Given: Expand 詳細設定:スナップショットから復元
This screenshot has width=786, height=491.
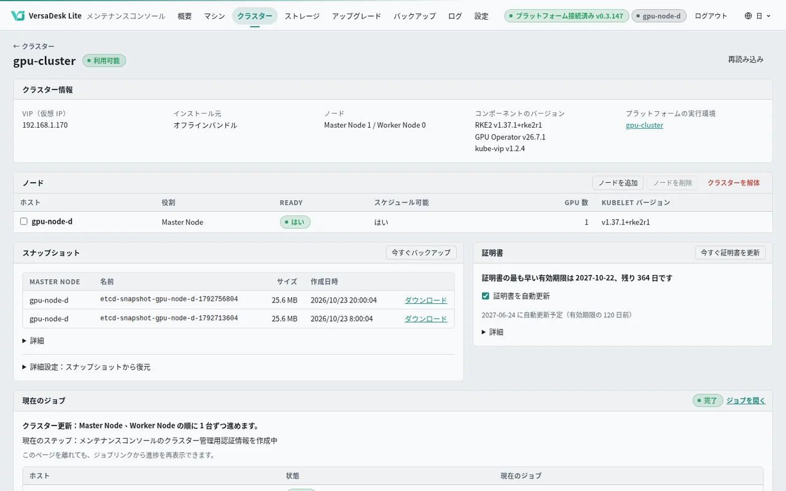Looking at the screenshot, I should click(87, 367).
